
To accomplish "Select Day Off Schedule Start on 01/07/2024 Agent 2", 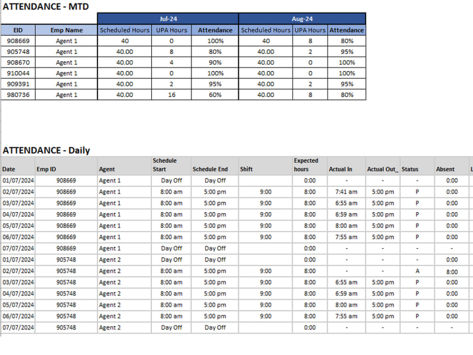I will click(171, 259).
